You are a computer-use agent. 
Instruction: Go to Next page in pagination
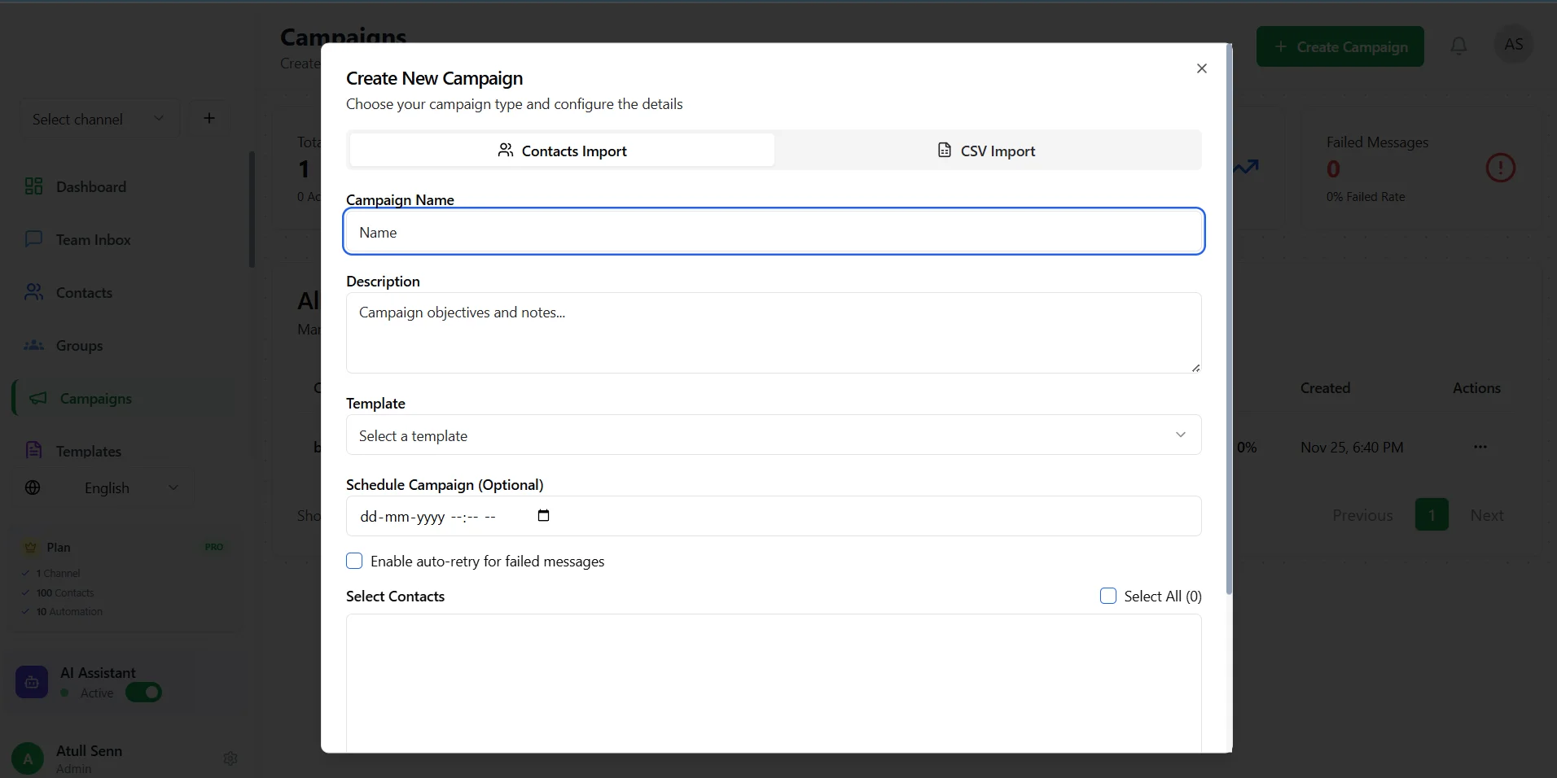pos(1486,515)
